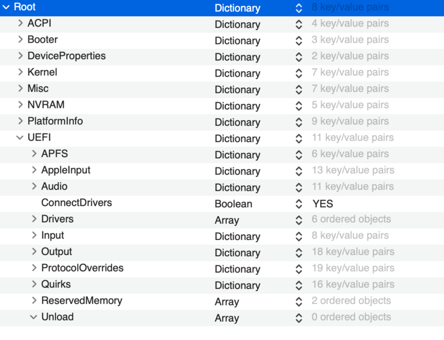
Task: Expand the Quirks dictionary under UEFI
Action: tap(34, 284)
